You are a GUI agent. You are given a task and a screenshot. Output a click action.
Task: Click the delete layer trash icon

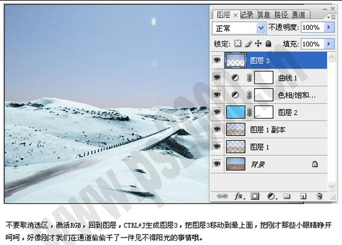[x=319, y=196]
